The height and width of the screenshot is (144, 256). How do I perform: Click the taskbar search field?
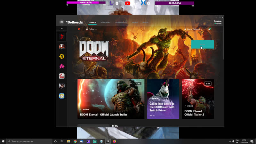[29, 141]
